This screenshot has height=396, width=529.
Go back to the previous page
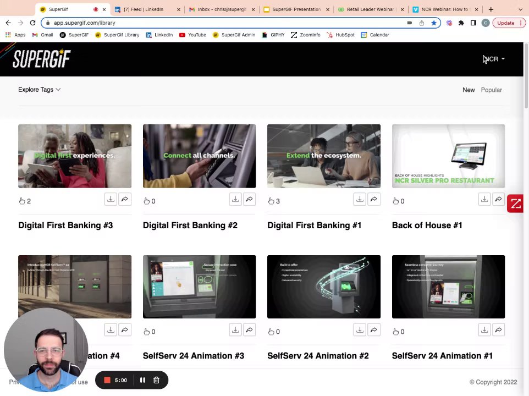(x=8, y=23)
